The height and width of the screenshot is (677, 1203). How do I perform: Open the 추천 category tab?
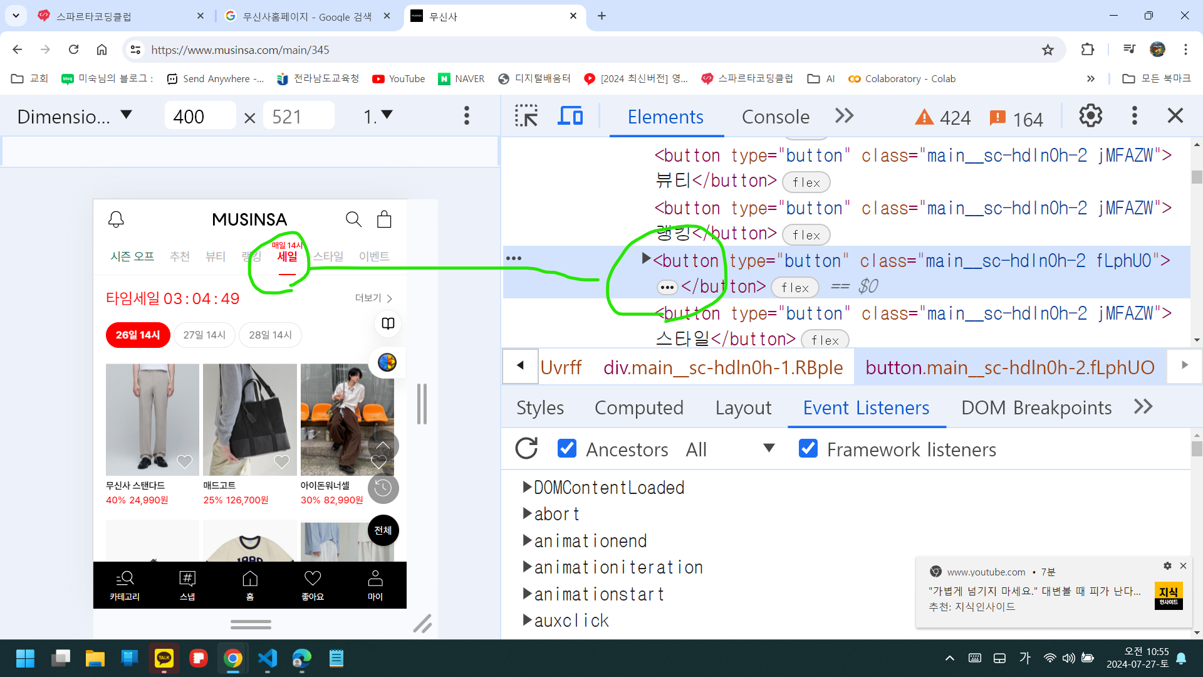click(180, 256)
